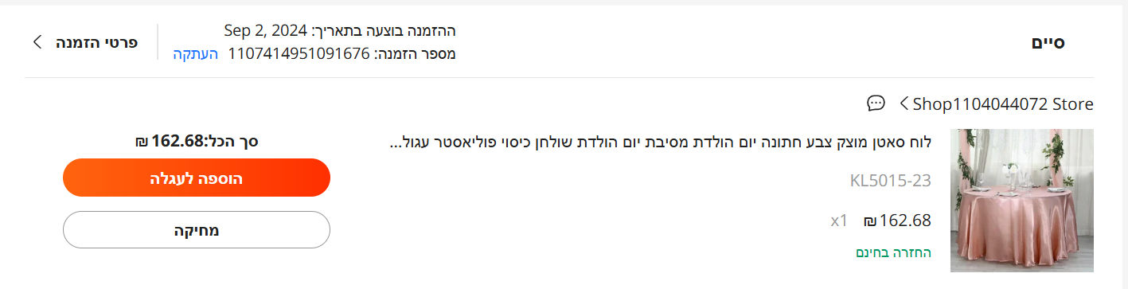Click the item price ₪162.68 beside quantity
The height and width of the screenshot is (289, 1128).
tap(897, 221)
